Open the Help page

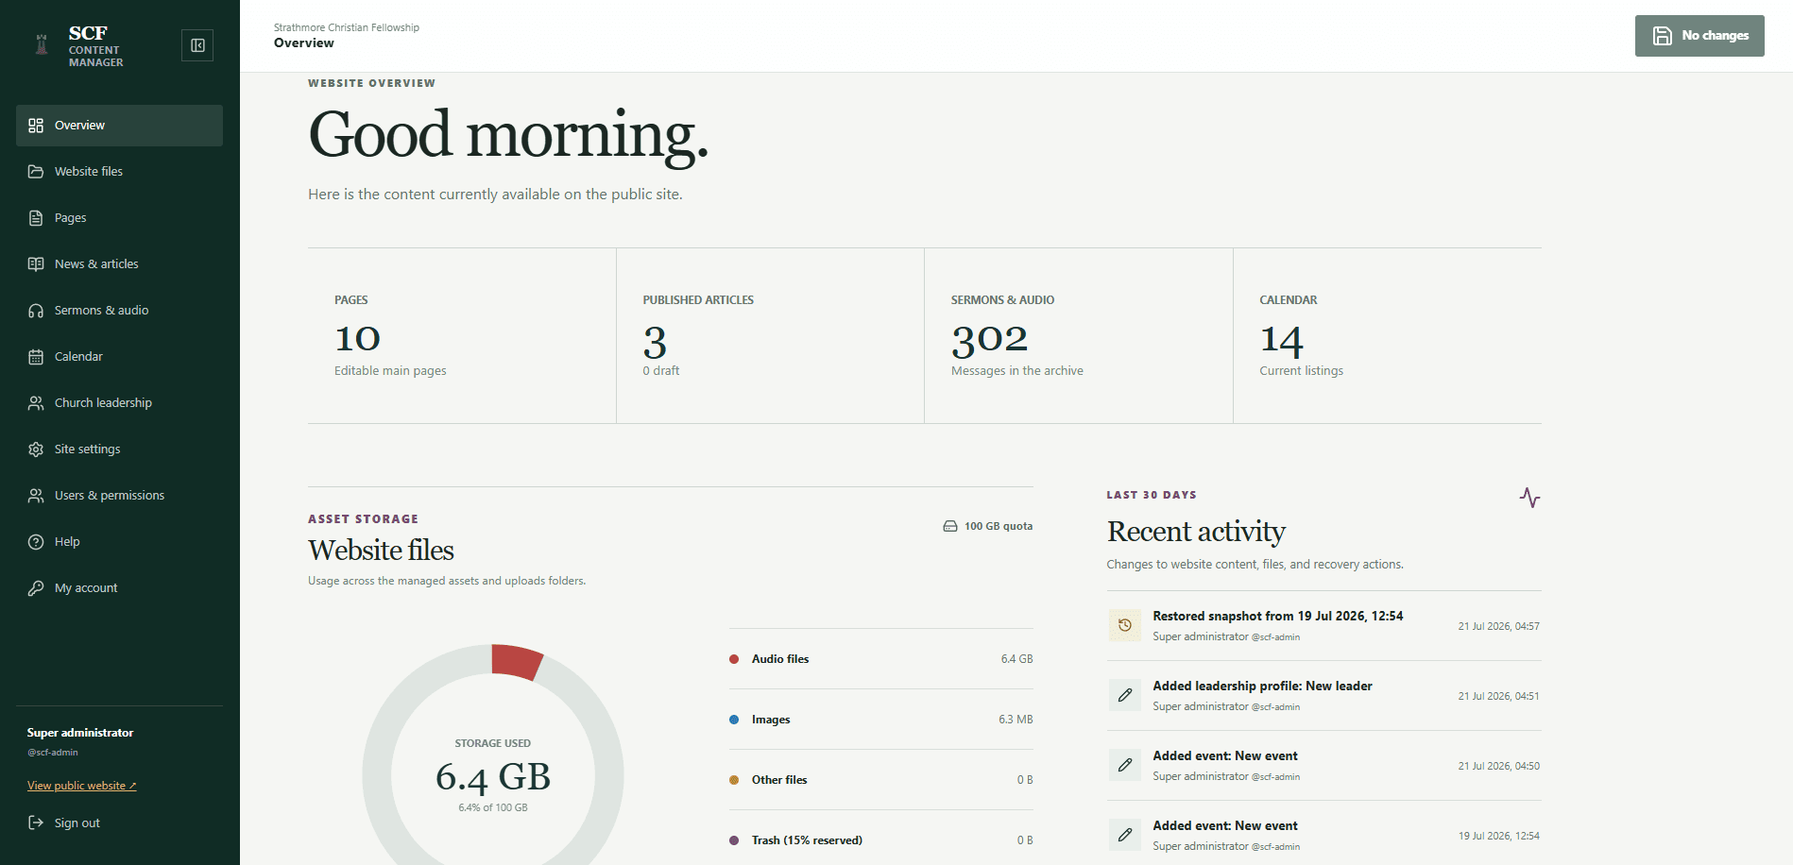pyautogui.click(x=119, y=542)
